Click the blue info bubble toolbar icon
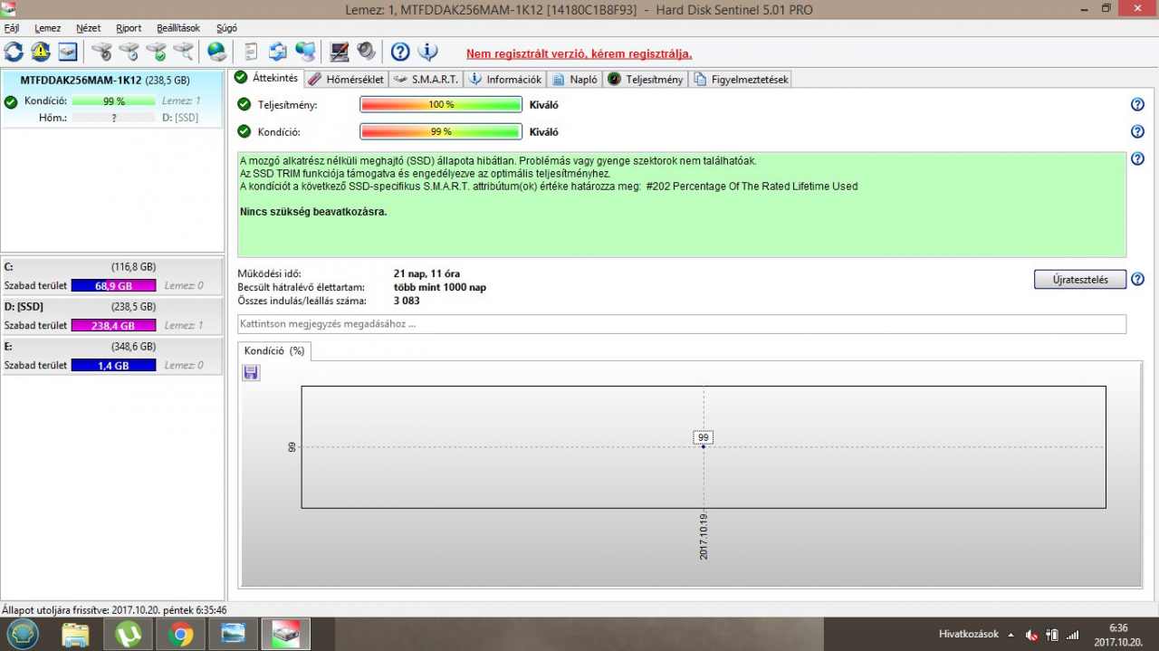Viewport: 1159px width, 651px height. (x=427, y=52)
